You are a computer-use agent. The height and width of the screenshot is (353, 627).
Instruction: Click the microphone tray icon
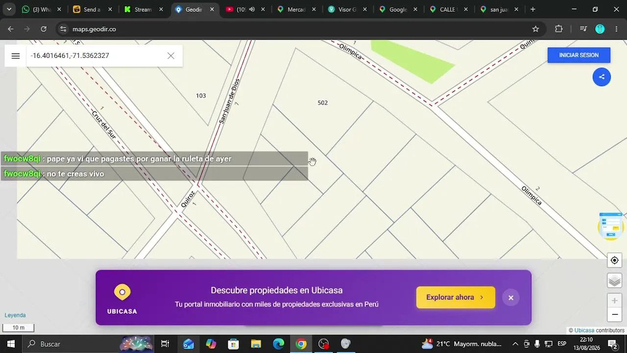537,344
